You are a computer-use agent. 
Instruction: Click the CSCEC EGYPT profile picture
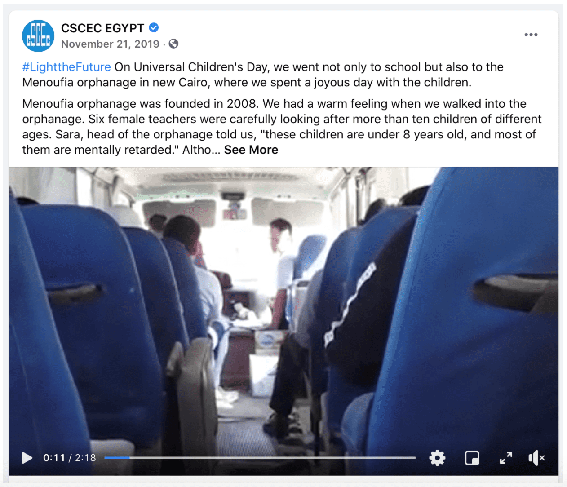coord(38,35)
